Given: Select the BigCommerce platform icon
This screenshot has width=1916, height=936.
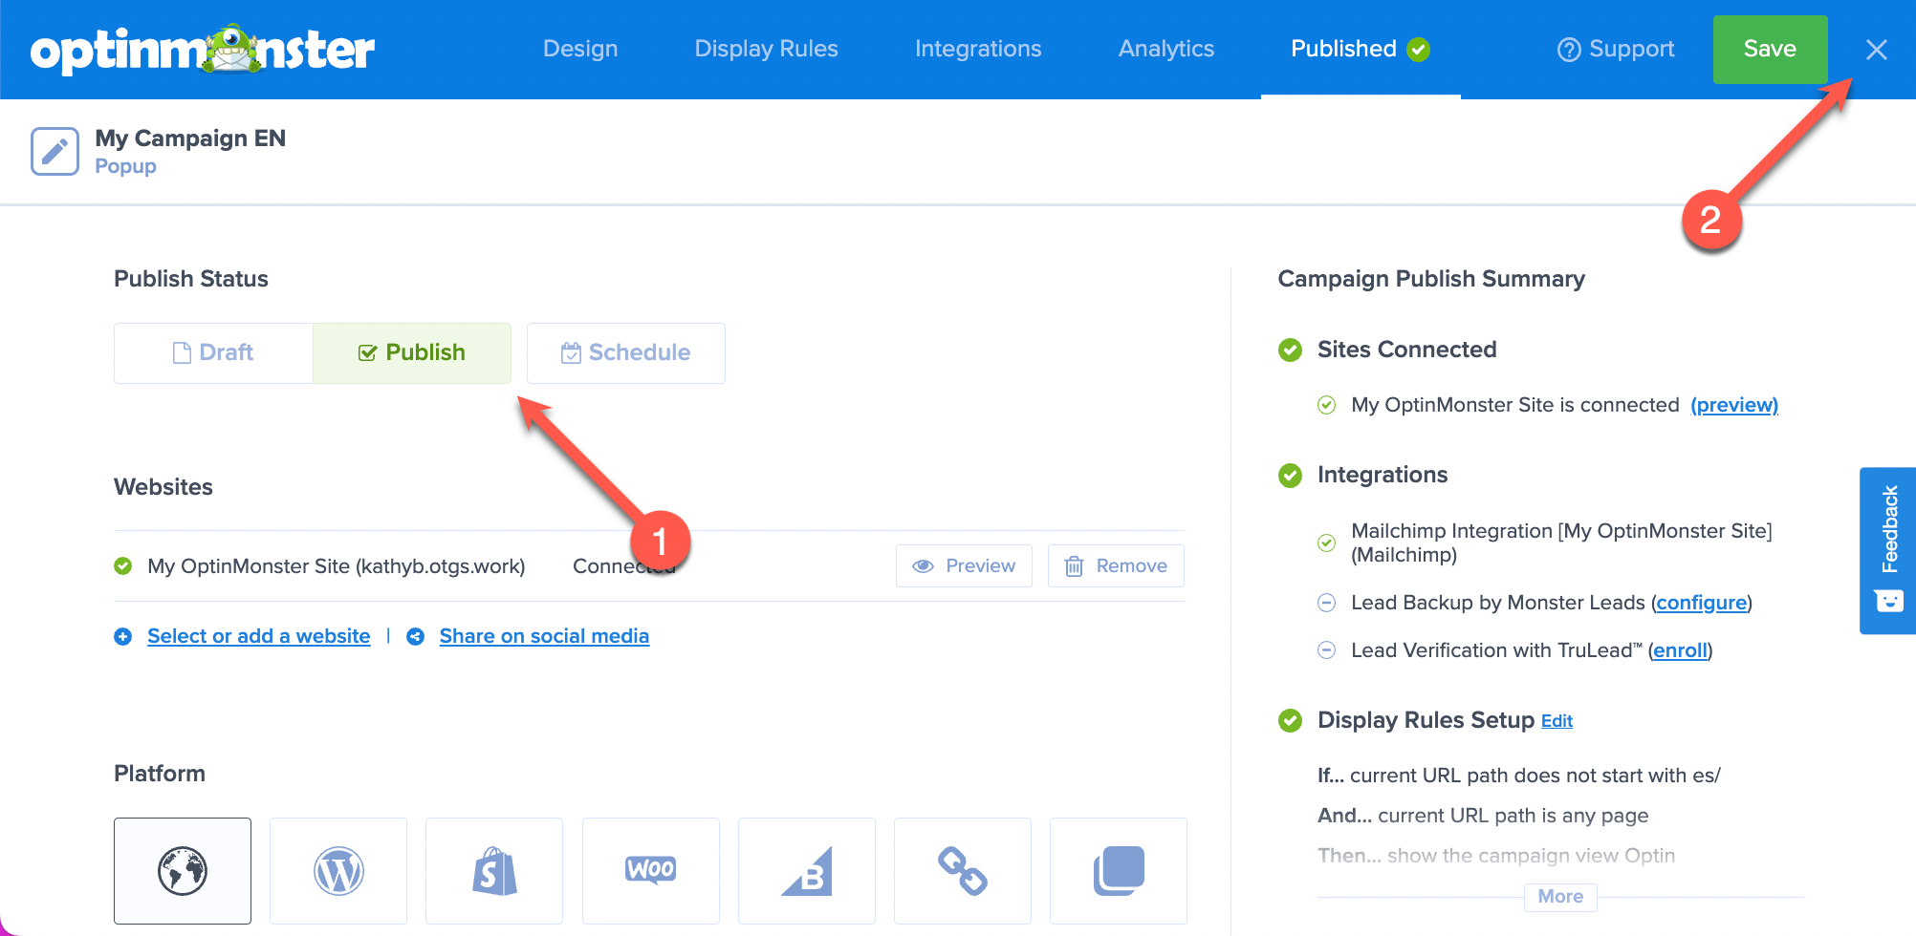Looking at the screenshot, I should coord(807,870).
